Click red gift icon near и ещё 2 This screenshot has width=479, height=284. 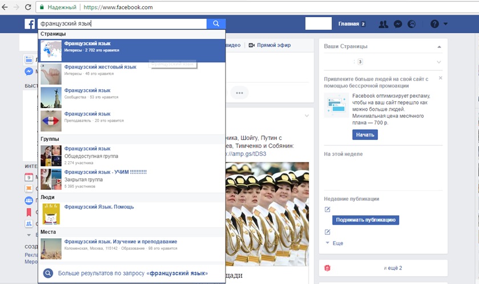[x=327, y=268]
